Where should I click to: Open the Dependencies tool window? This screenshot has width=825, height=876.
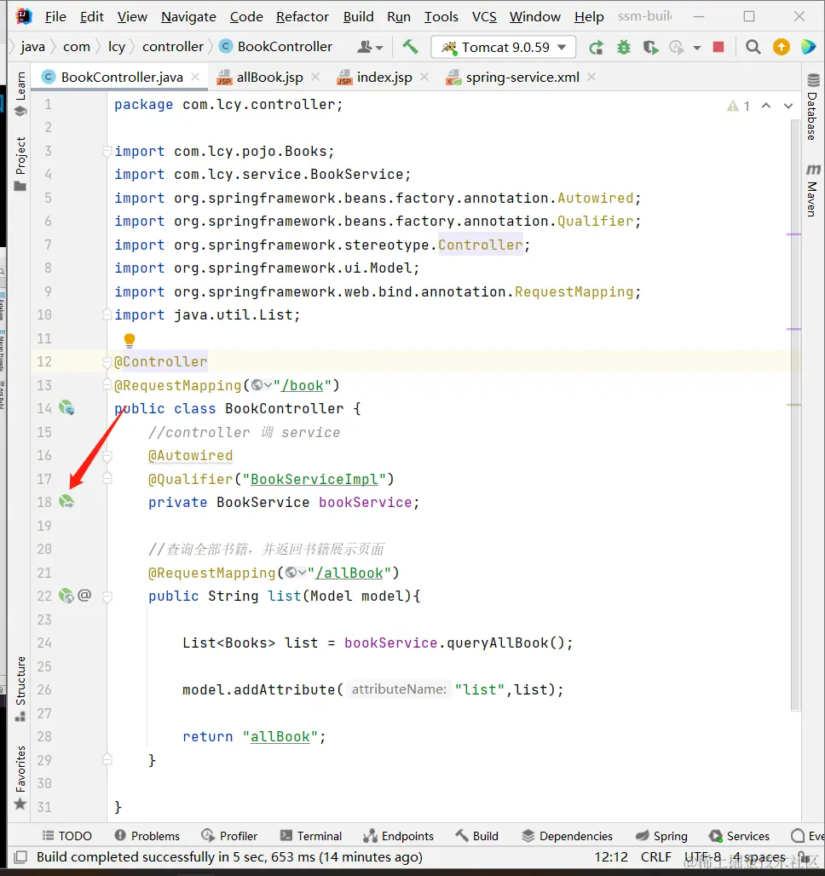click(x=567, y=836)
